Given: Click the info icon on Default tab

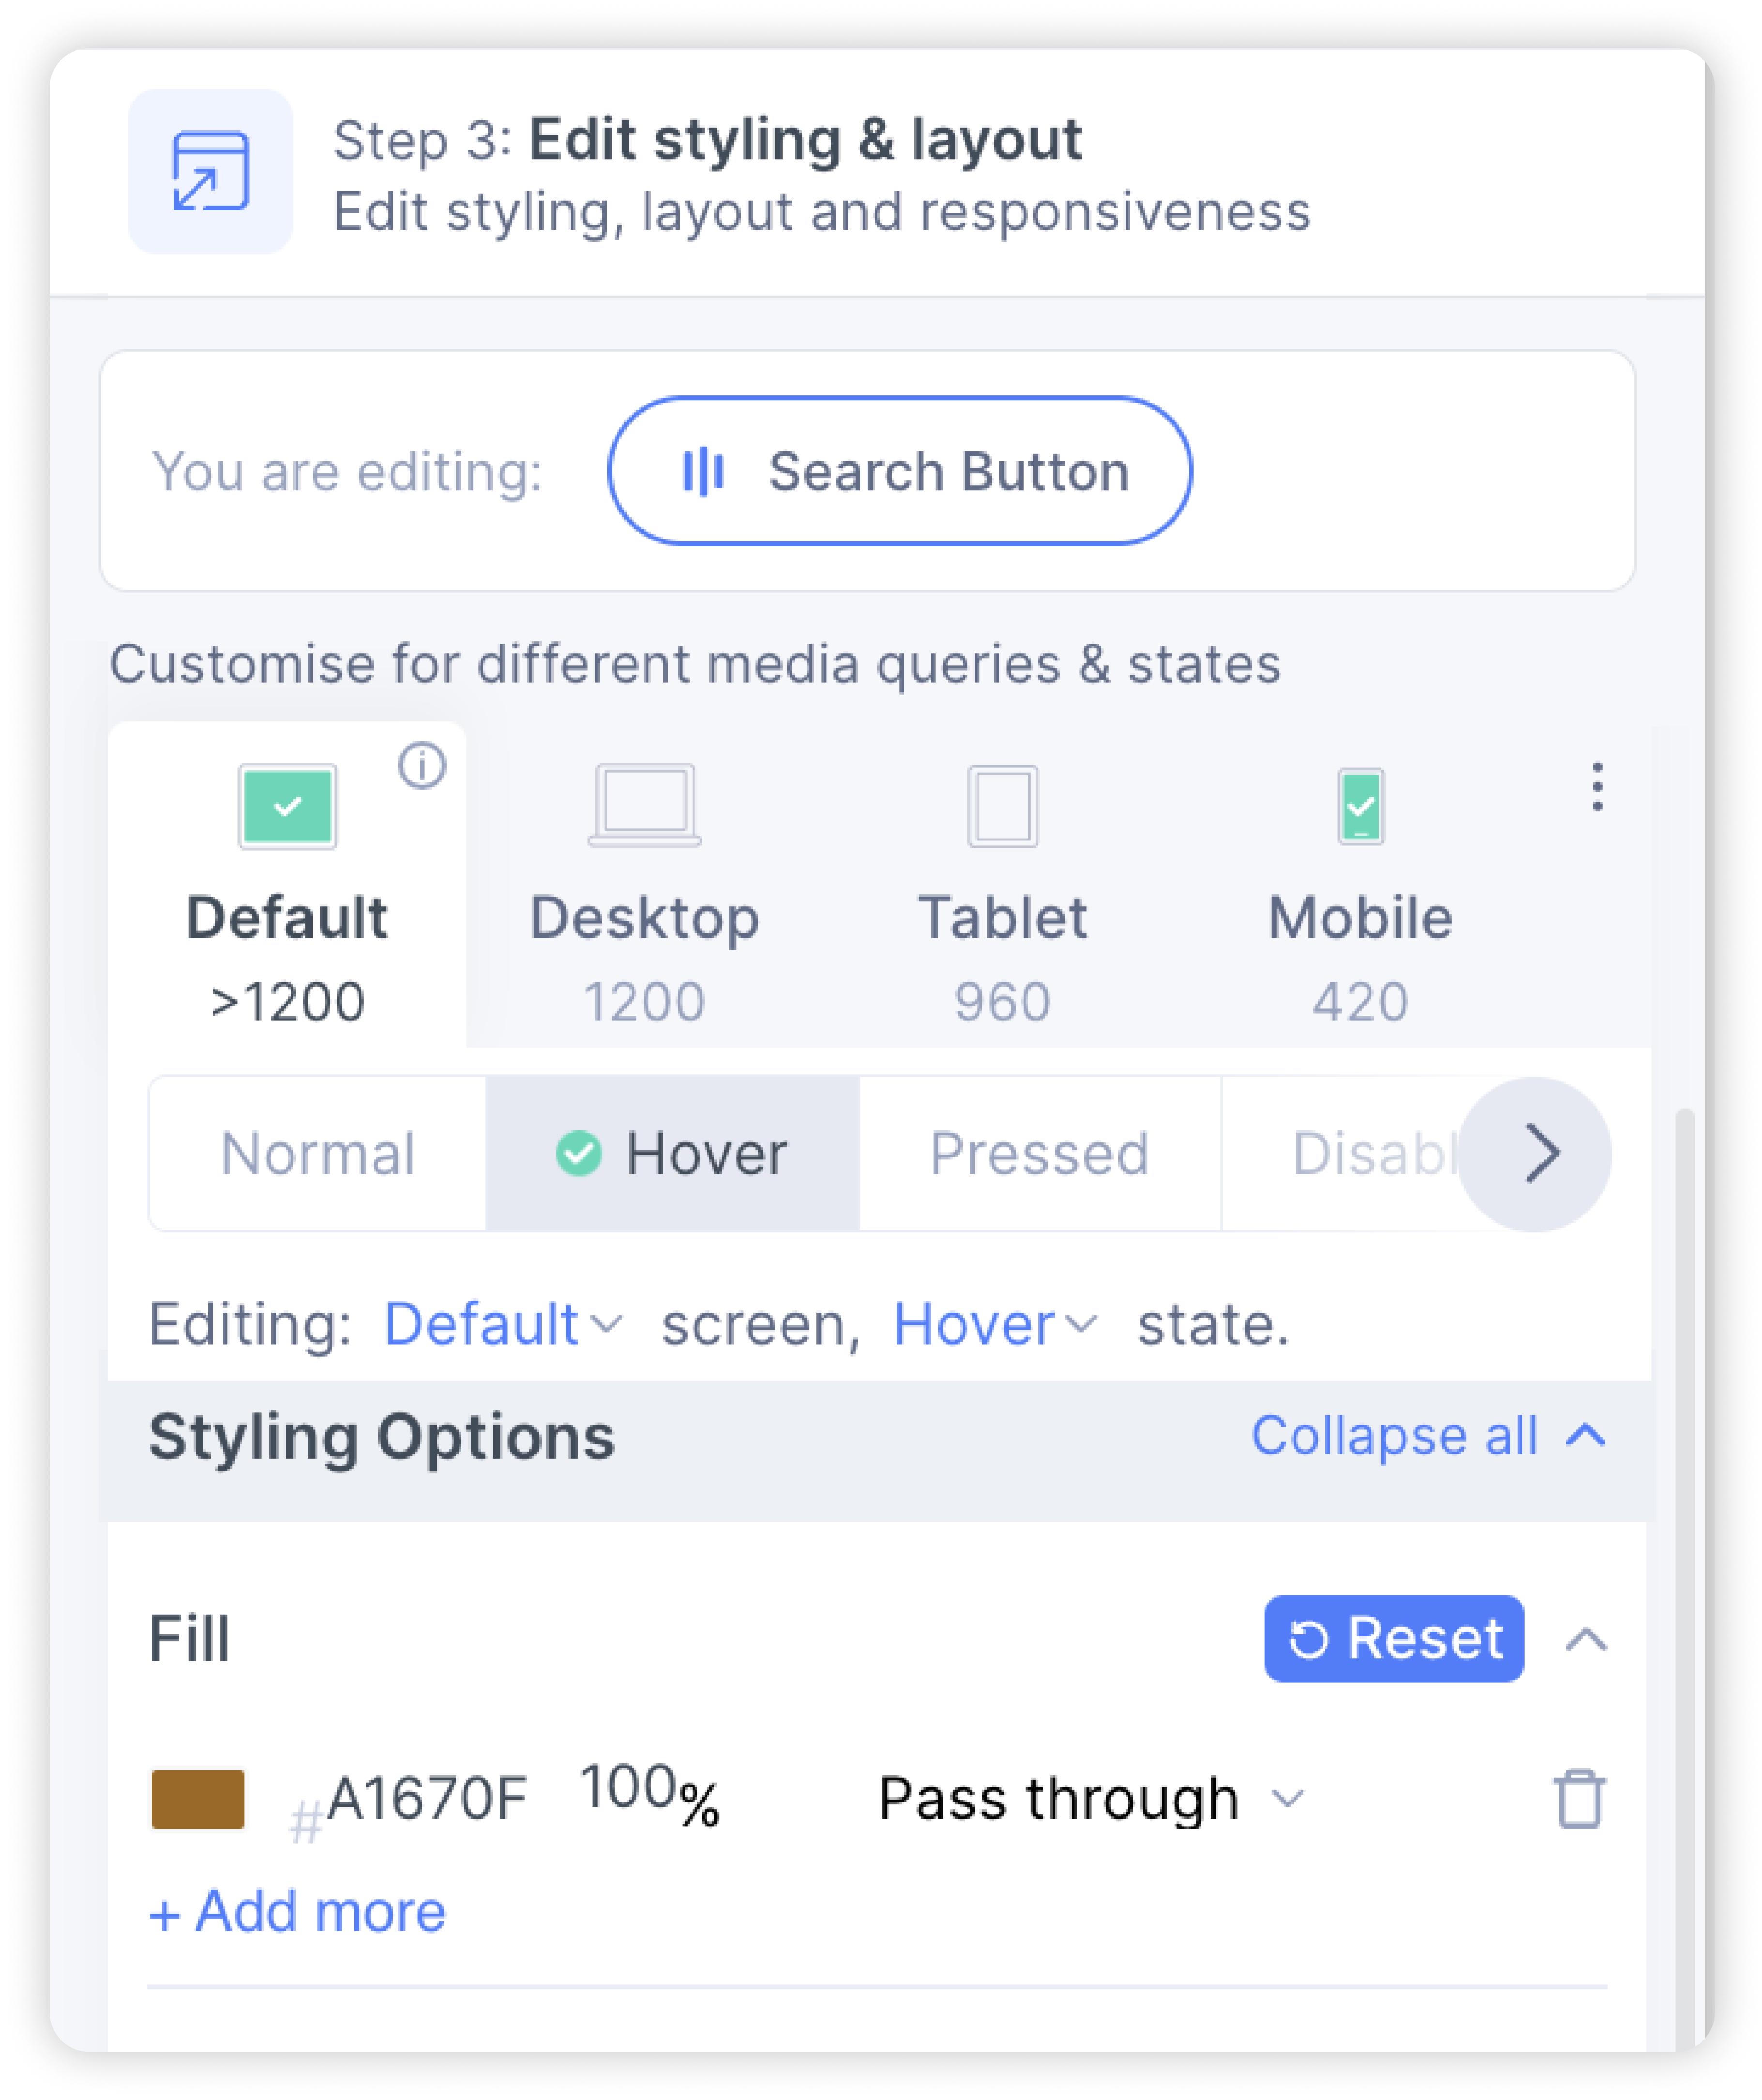Looking at the screenshot, I should click(x=422, y=766).
